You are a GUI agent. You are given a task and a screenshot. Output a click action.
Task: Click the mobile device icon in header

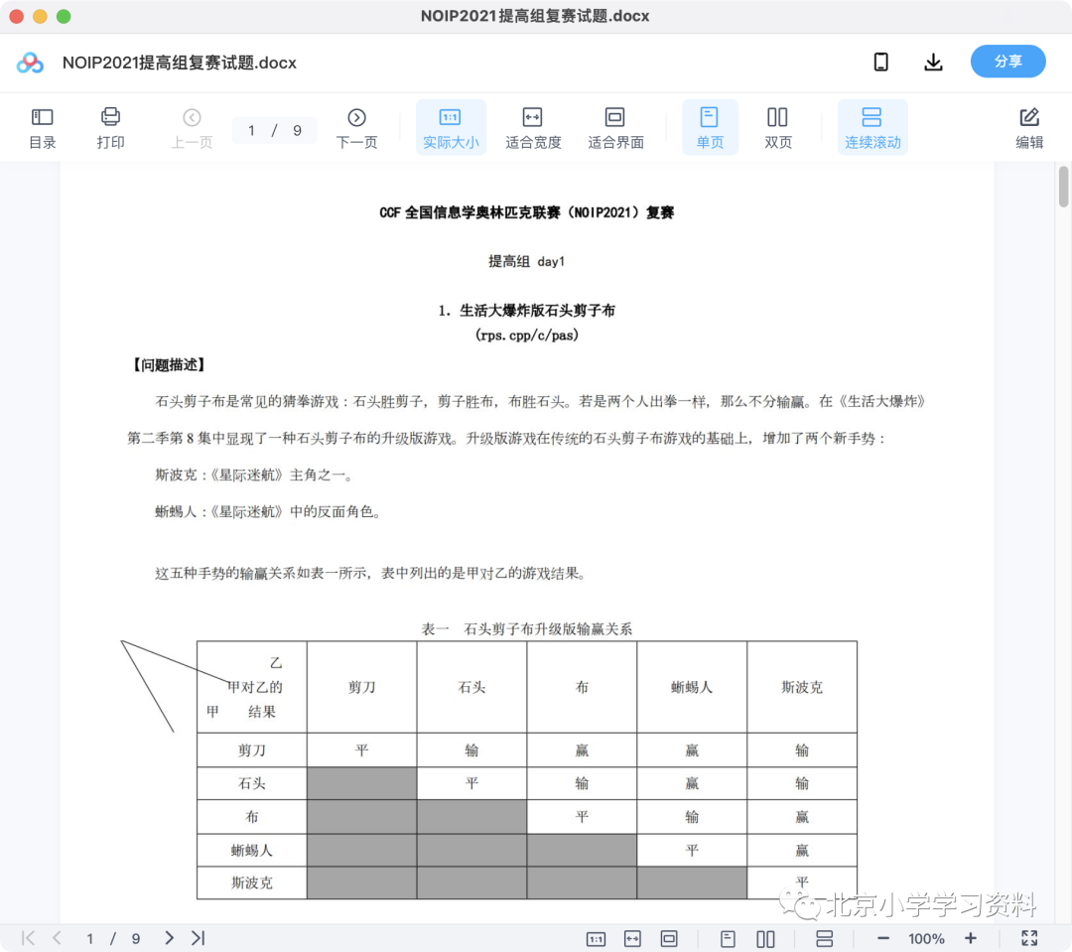881,63
